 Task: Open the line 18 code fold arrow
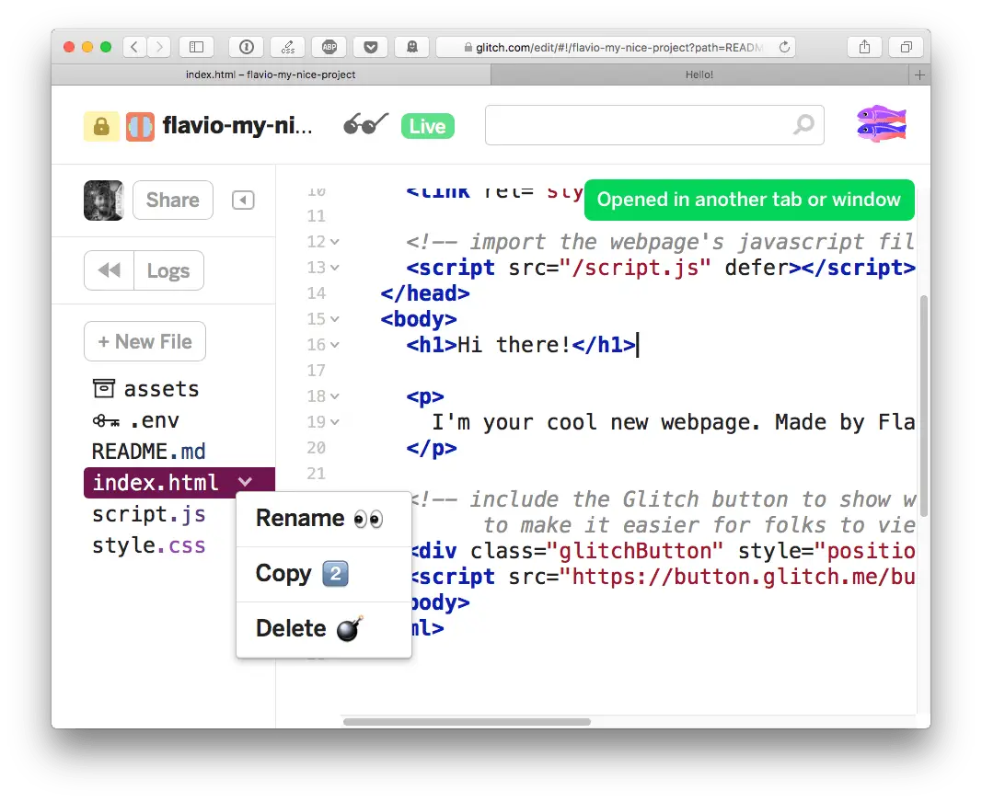(334, 396)
